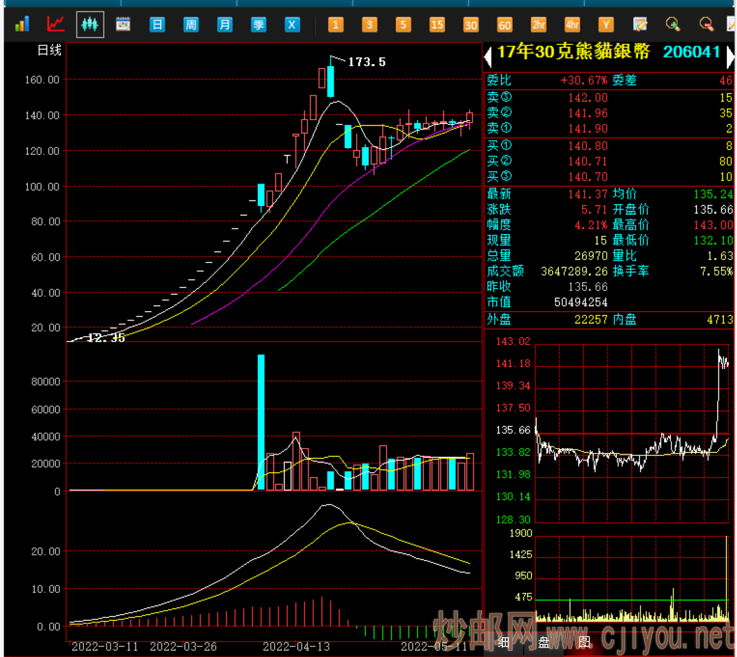Screen dimensions: 737x657
Task: Click the colored bar chart icon
Action: (x=22, y=25)
